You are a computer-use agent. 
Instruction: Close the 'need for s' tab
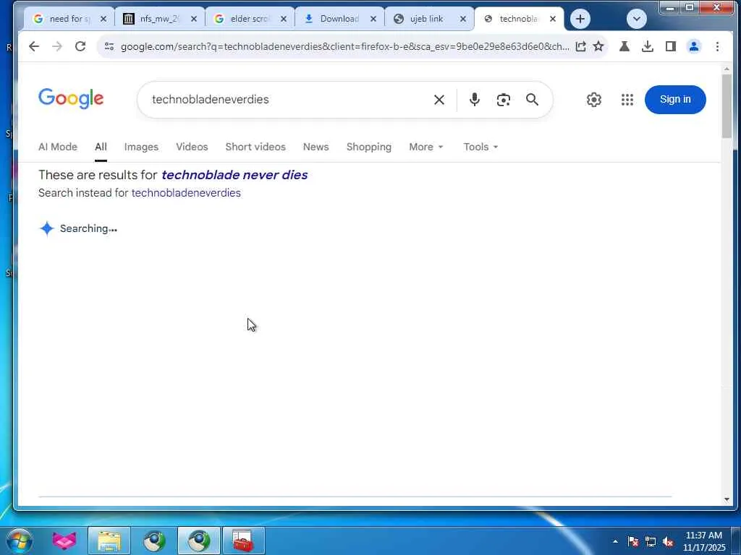103,19
